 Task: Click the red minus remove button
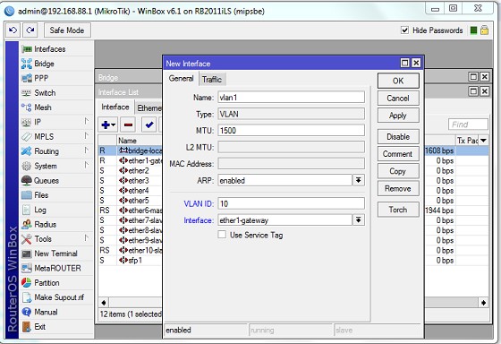(x=128, y=125)
